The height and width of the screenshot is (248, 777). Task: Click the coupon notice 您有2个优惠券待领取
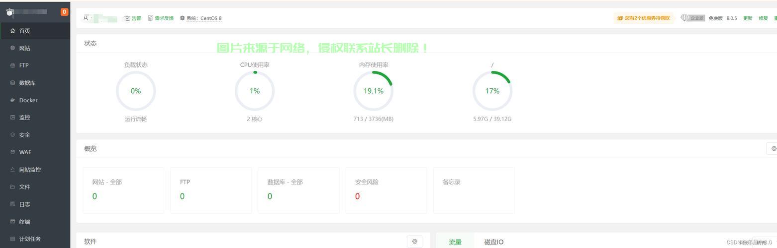point(643,18)
